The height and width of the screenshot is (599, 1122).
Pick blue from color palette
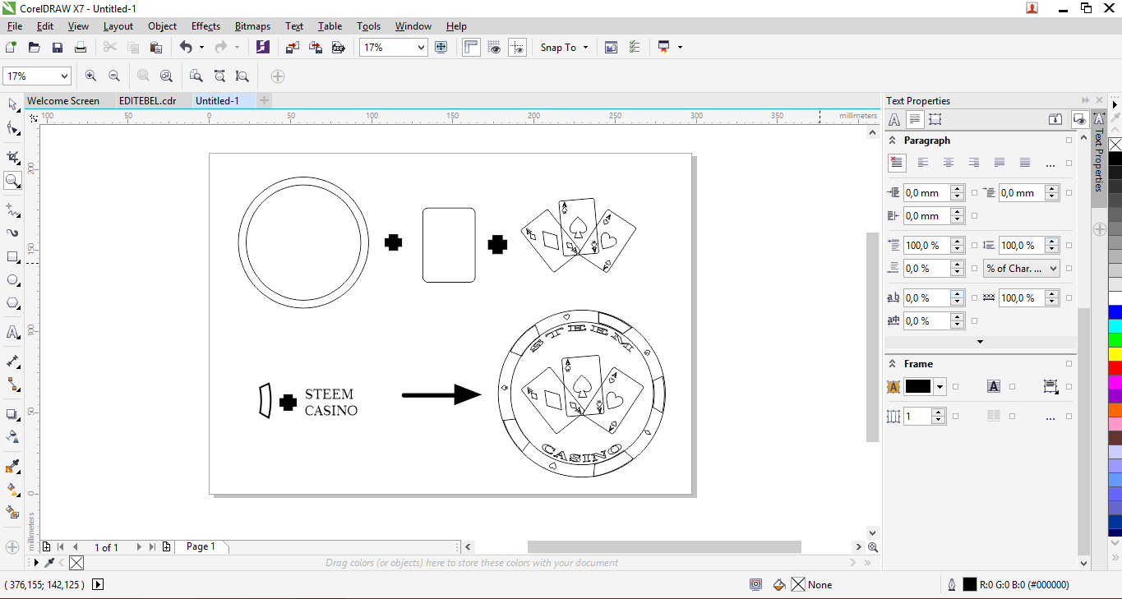click(1115, 312)
